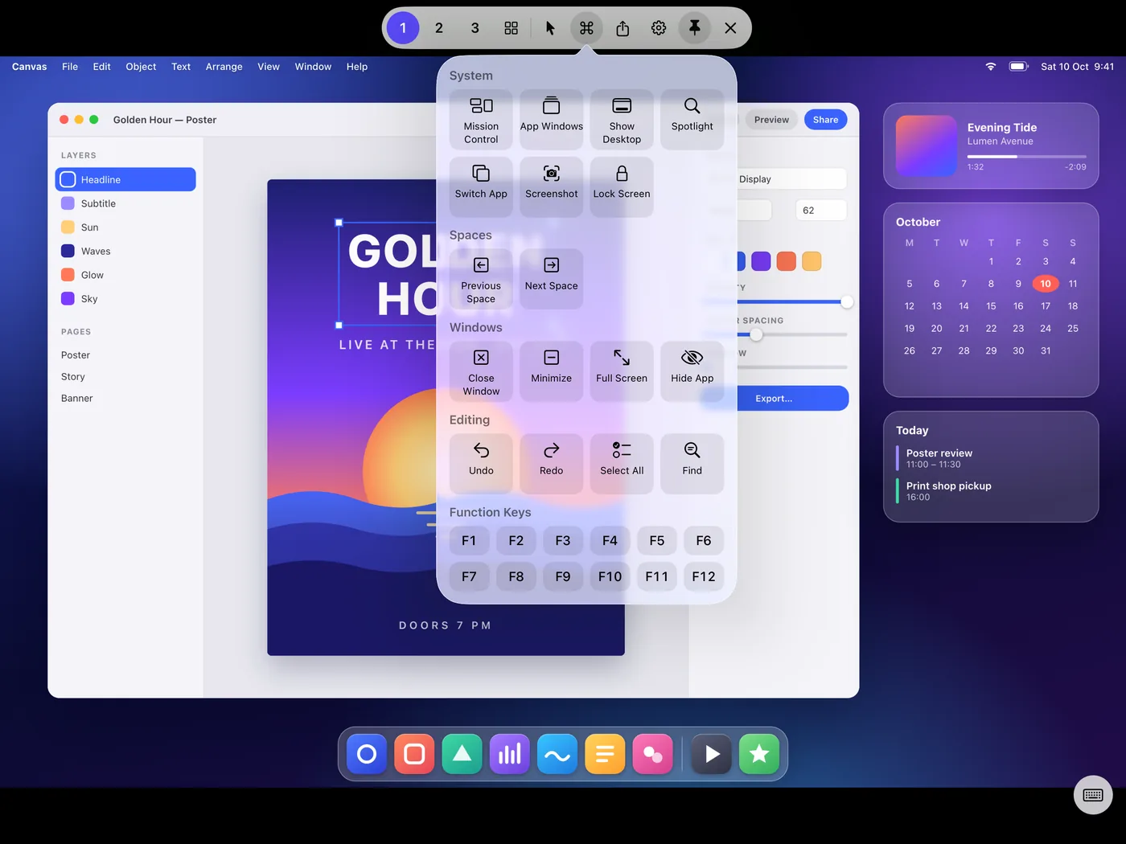Viewport: 1126px width, 844px height.
Task: Pick the orange color swatch
Action: click(787, 261)
